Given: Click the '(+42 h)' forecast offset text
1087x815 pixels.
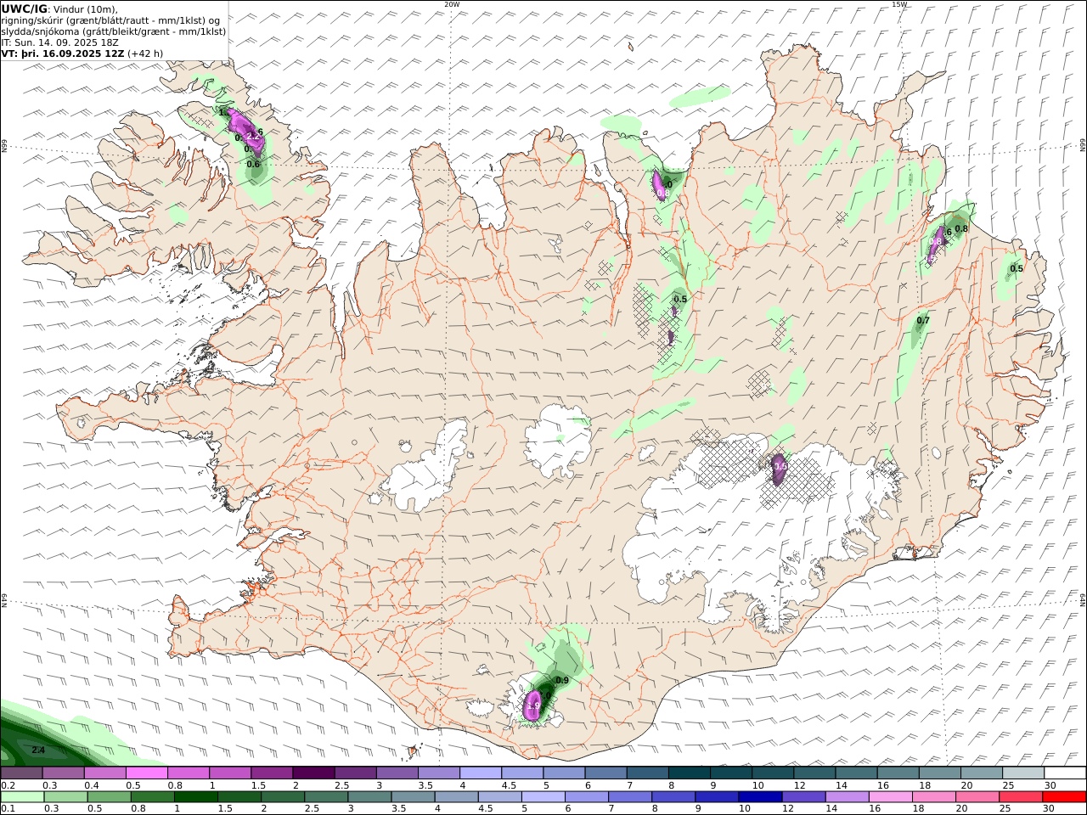Looking at the screenshot, I should (x=145, y=53).
